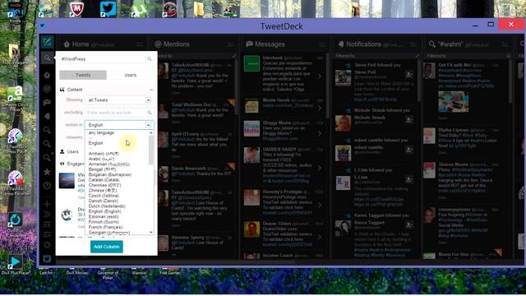Open the photo thumbnail in #wahm column
This screenshot has height=296, width=526.
point(453,101)
